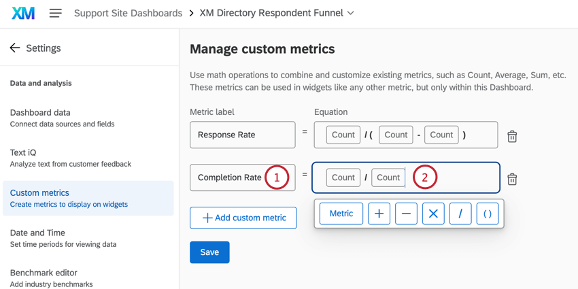The image size is (578, 289).
Task: Delete the Completion Rate metric
Action: 512,179
